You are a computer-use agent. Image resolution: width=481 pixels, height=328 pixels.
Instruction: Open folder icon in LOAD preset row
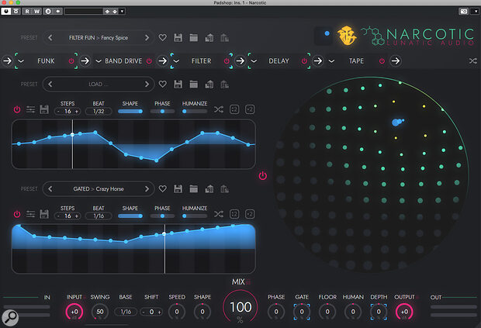tap(194, 84)
